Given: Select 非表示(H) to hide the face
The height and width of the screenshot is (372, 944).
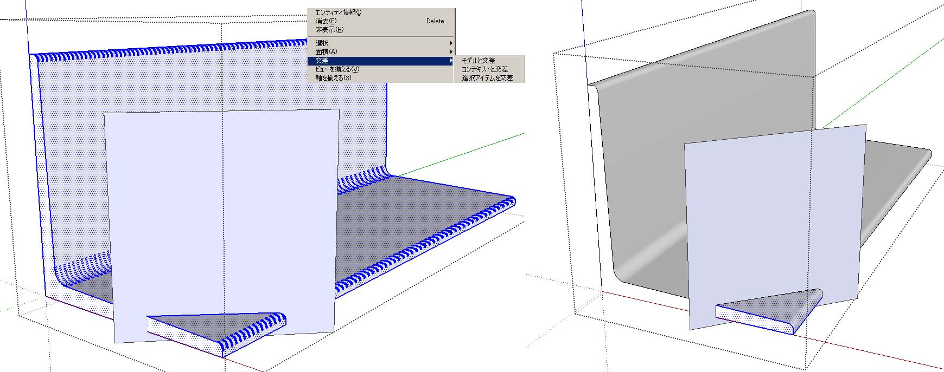Looking at the screenshot, I should pos(381,30).
